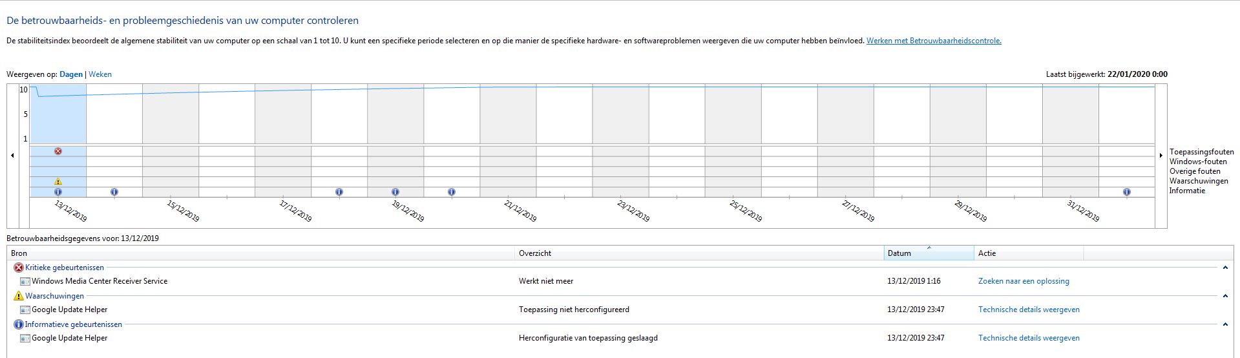The image size is (1240, 358).
Task: Sort by the Bron column header
Action: click(x=261, y=253)
